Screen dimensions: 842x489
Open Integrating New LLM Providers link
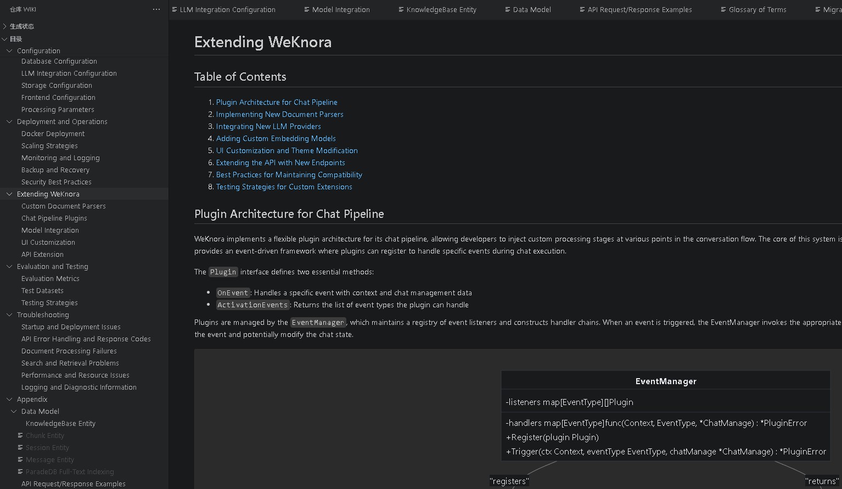coord(268,126)
